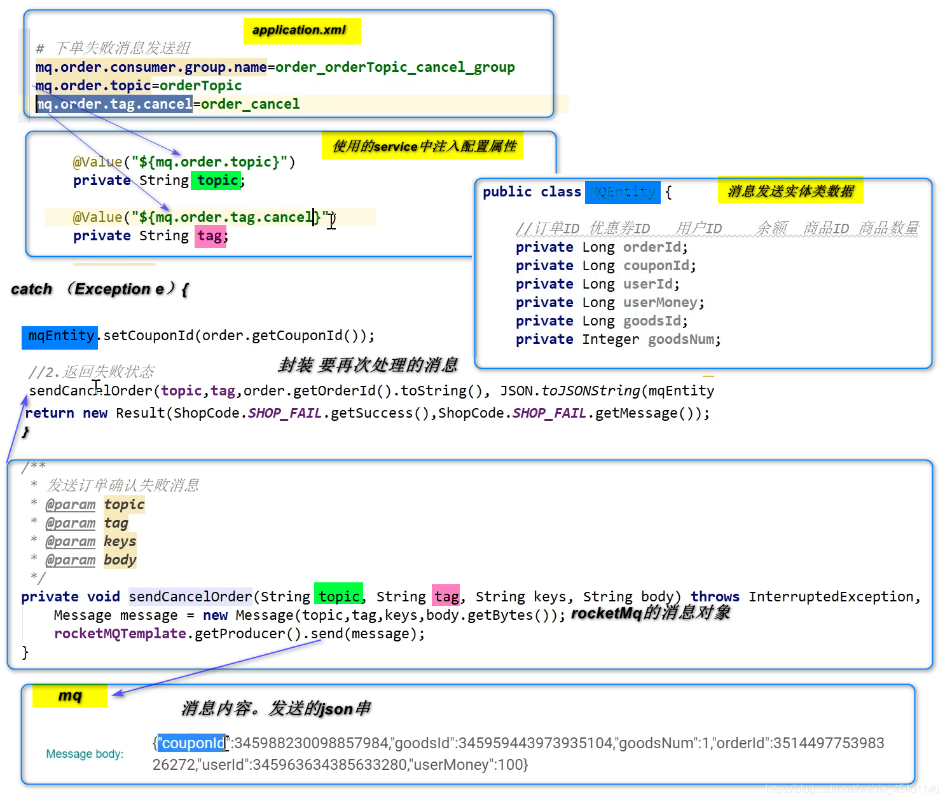This screenshot has height=801, width=945.
Task: Click the new Message(topic,tag,keys...) line
Action: pyautogui.click(x=310, y=615)
